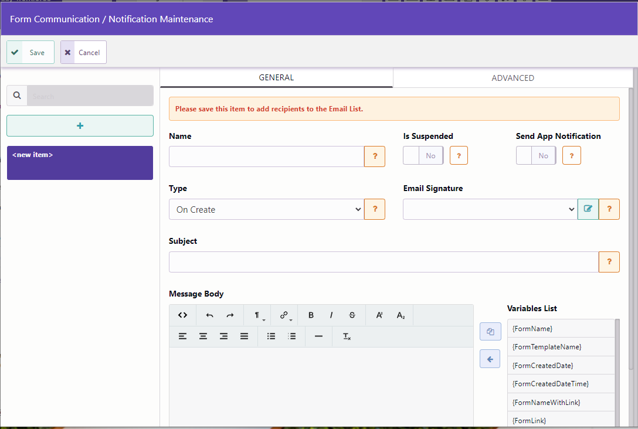
Task: Justify text in editor
Action: (244, 336)
